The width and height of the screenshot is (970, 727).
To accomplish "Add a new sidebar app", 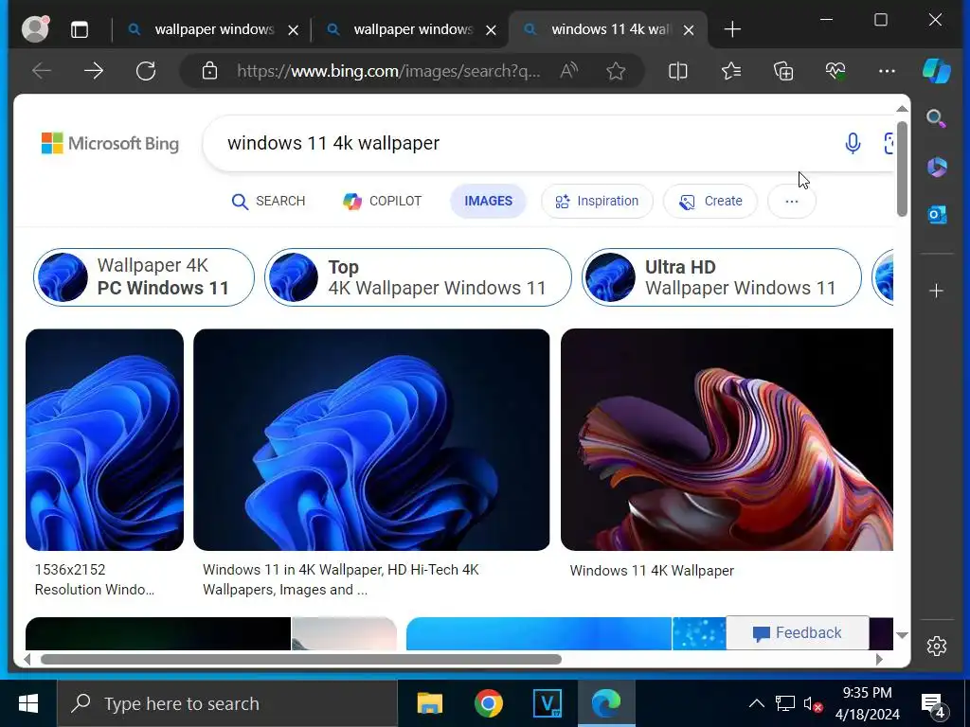I will 937,291.
